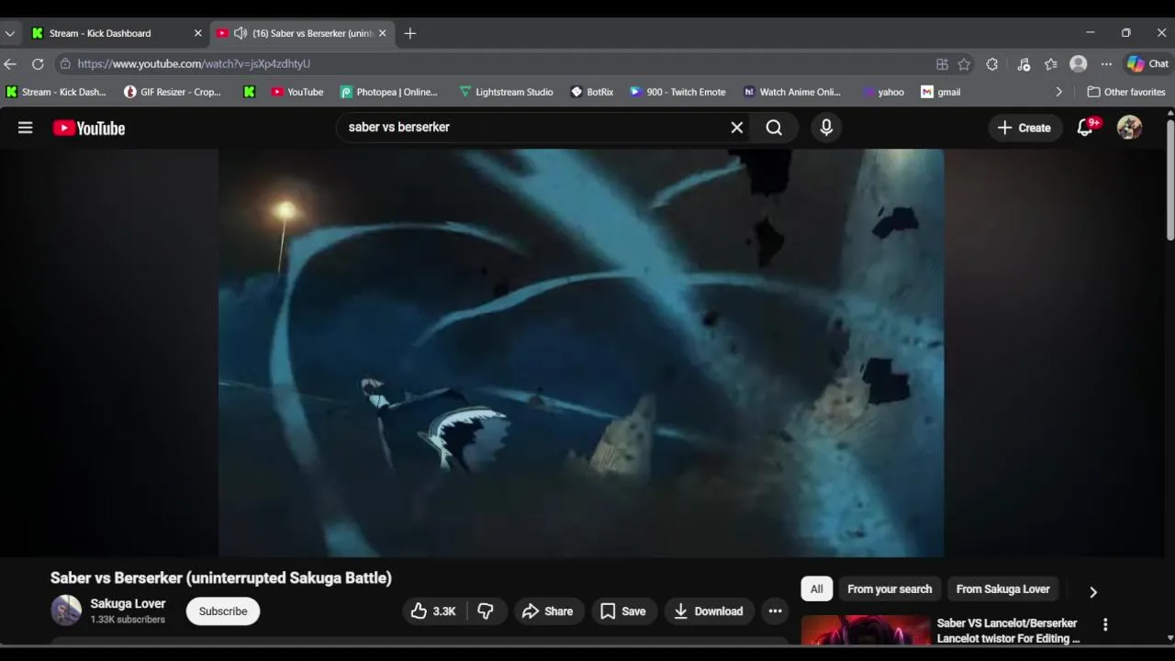This screenshot has width=1175, height=661.
Task: Select the 'All' filter chip
Action: tap(816, 589)
